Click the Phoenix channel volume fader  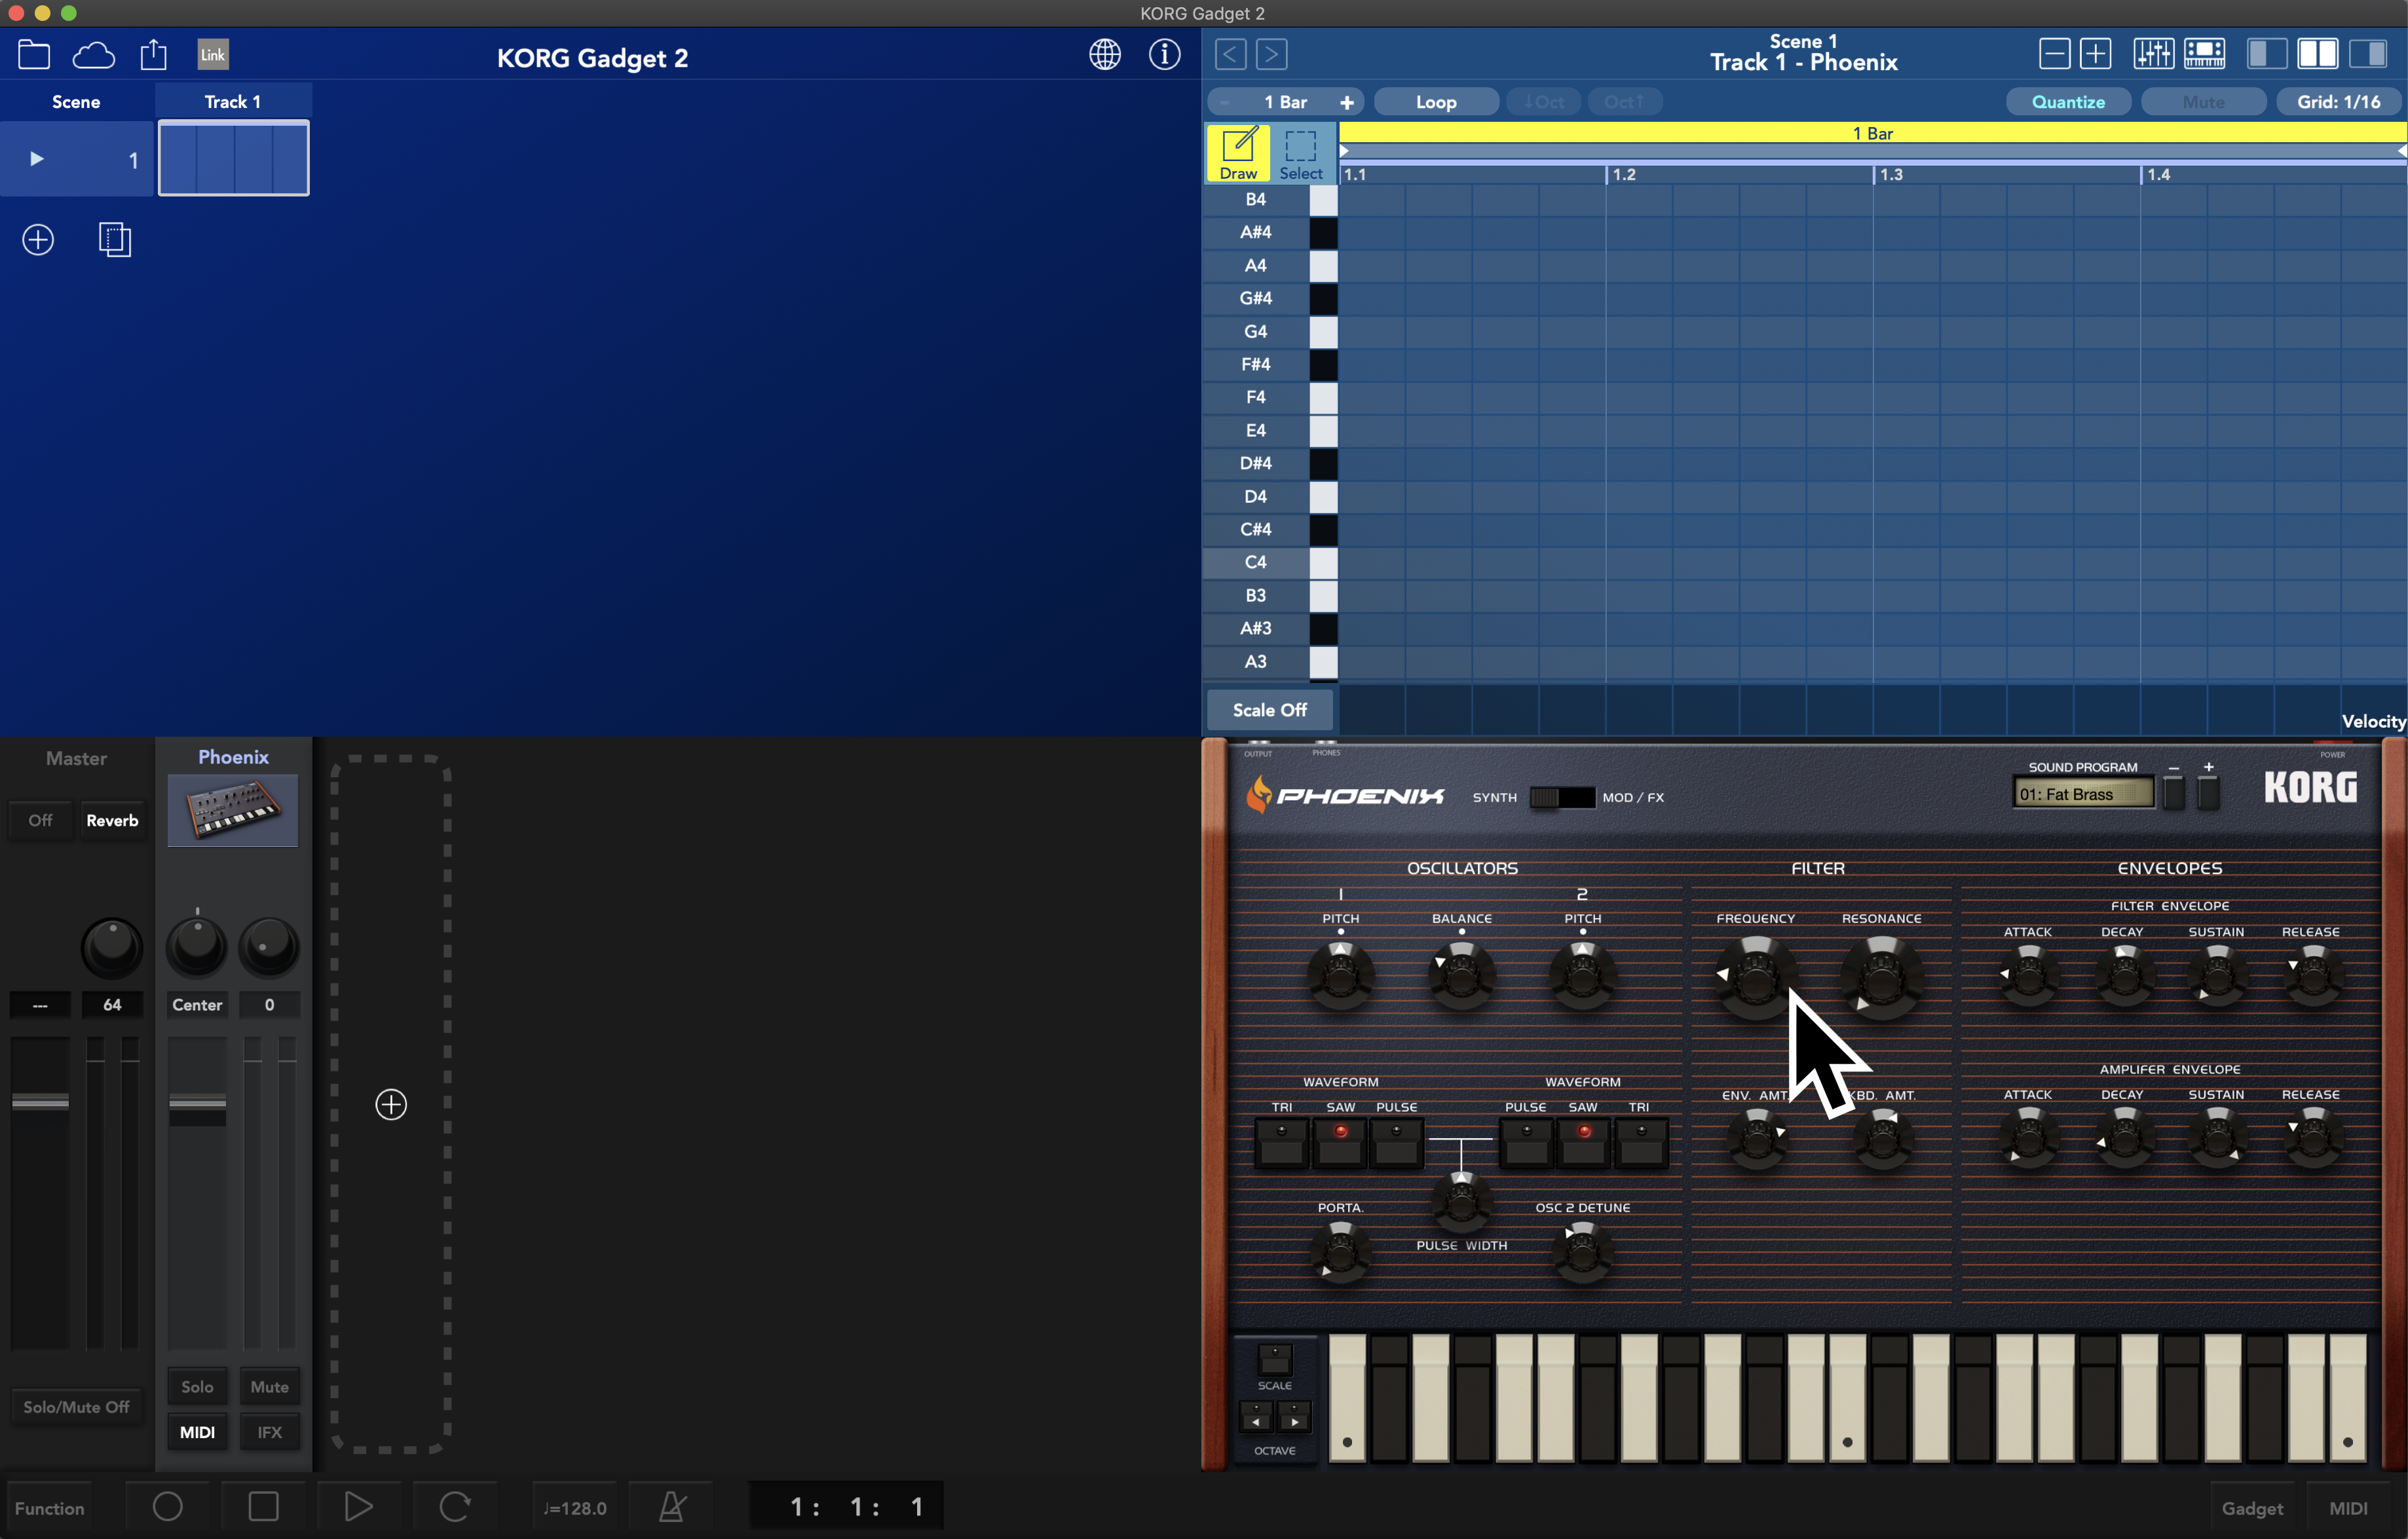pyautogui.click(x=197, y=1104)
